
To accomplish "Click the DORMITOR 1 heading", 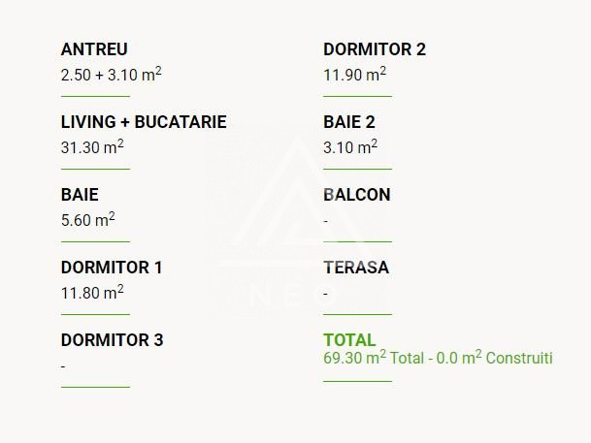I will pos(112,268).
